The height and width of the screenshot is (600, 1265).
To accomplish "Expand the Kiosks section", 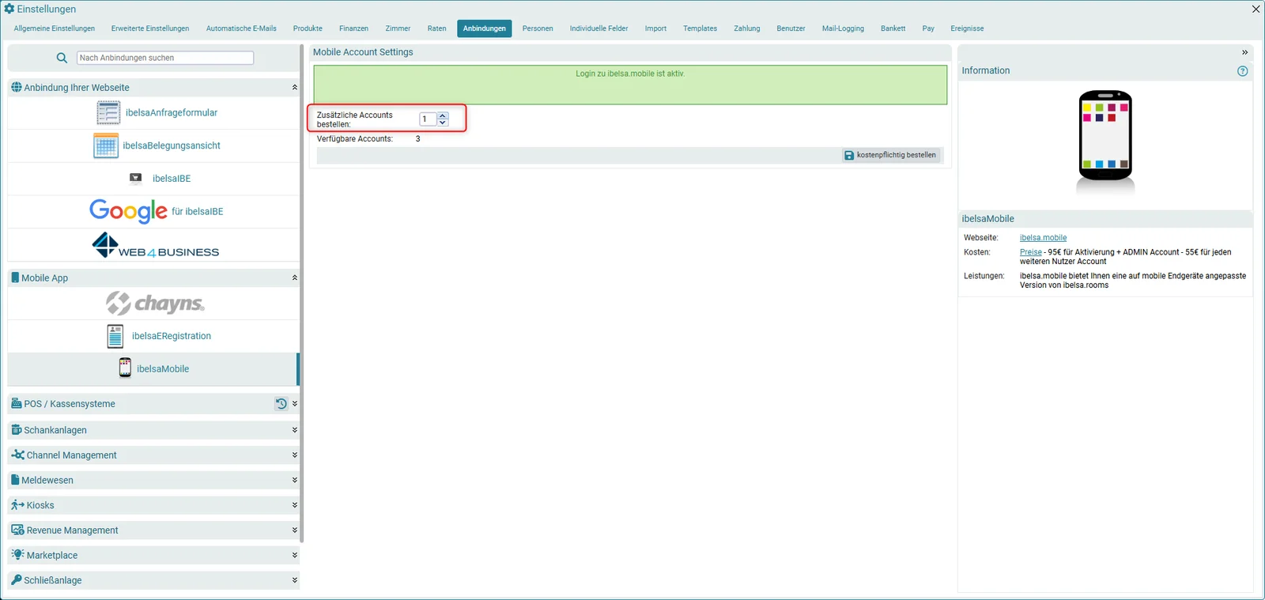I will click(295, 505).
